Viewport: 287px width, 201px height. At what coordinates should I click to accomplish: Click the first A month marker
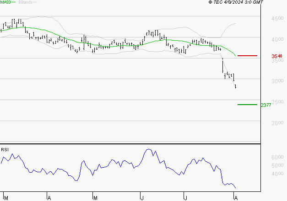coord(49,198)
